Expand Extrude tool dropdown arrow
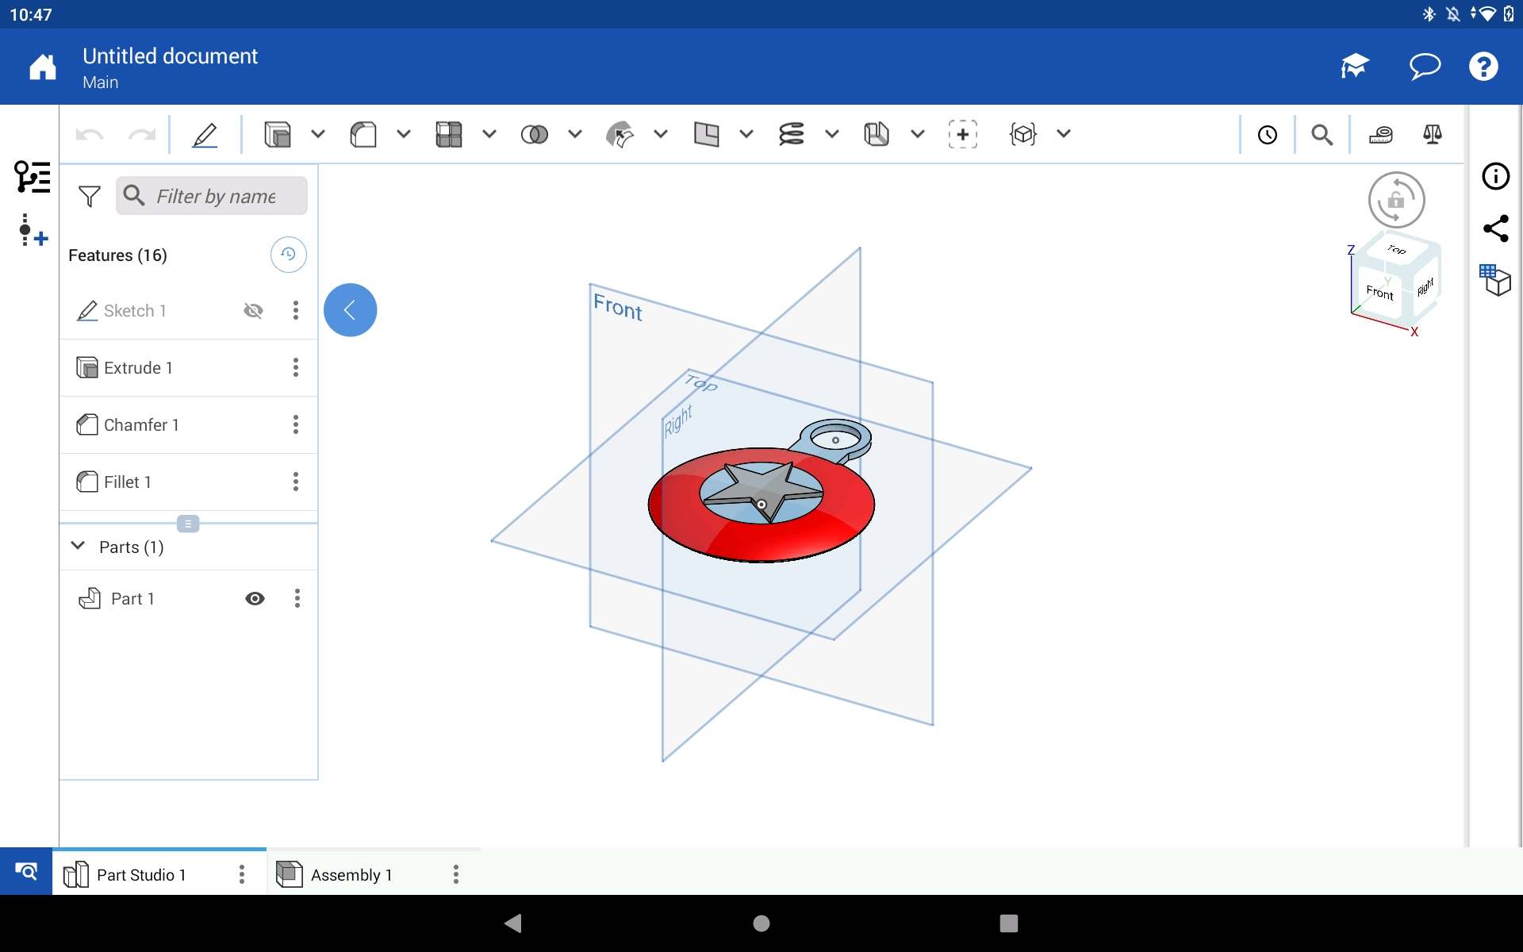1523x952 pixels. coord(318,134)
